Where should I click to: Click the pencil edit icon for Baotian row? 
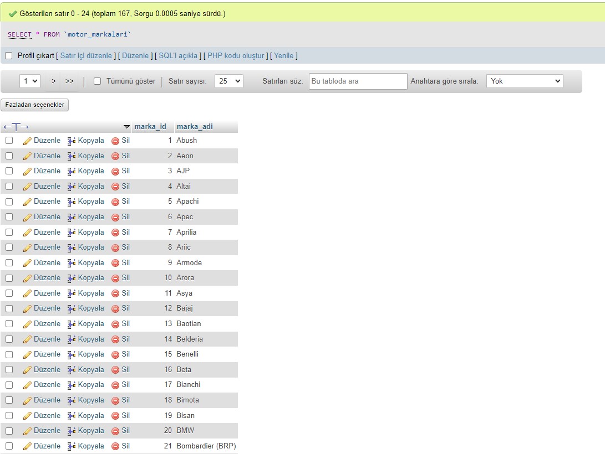pos(27,324)
